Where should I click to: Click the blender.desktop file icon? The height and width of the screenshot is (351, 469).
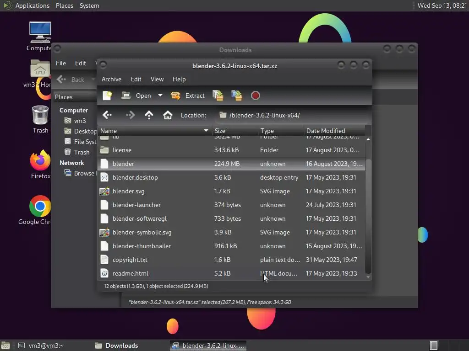[104, 178]
